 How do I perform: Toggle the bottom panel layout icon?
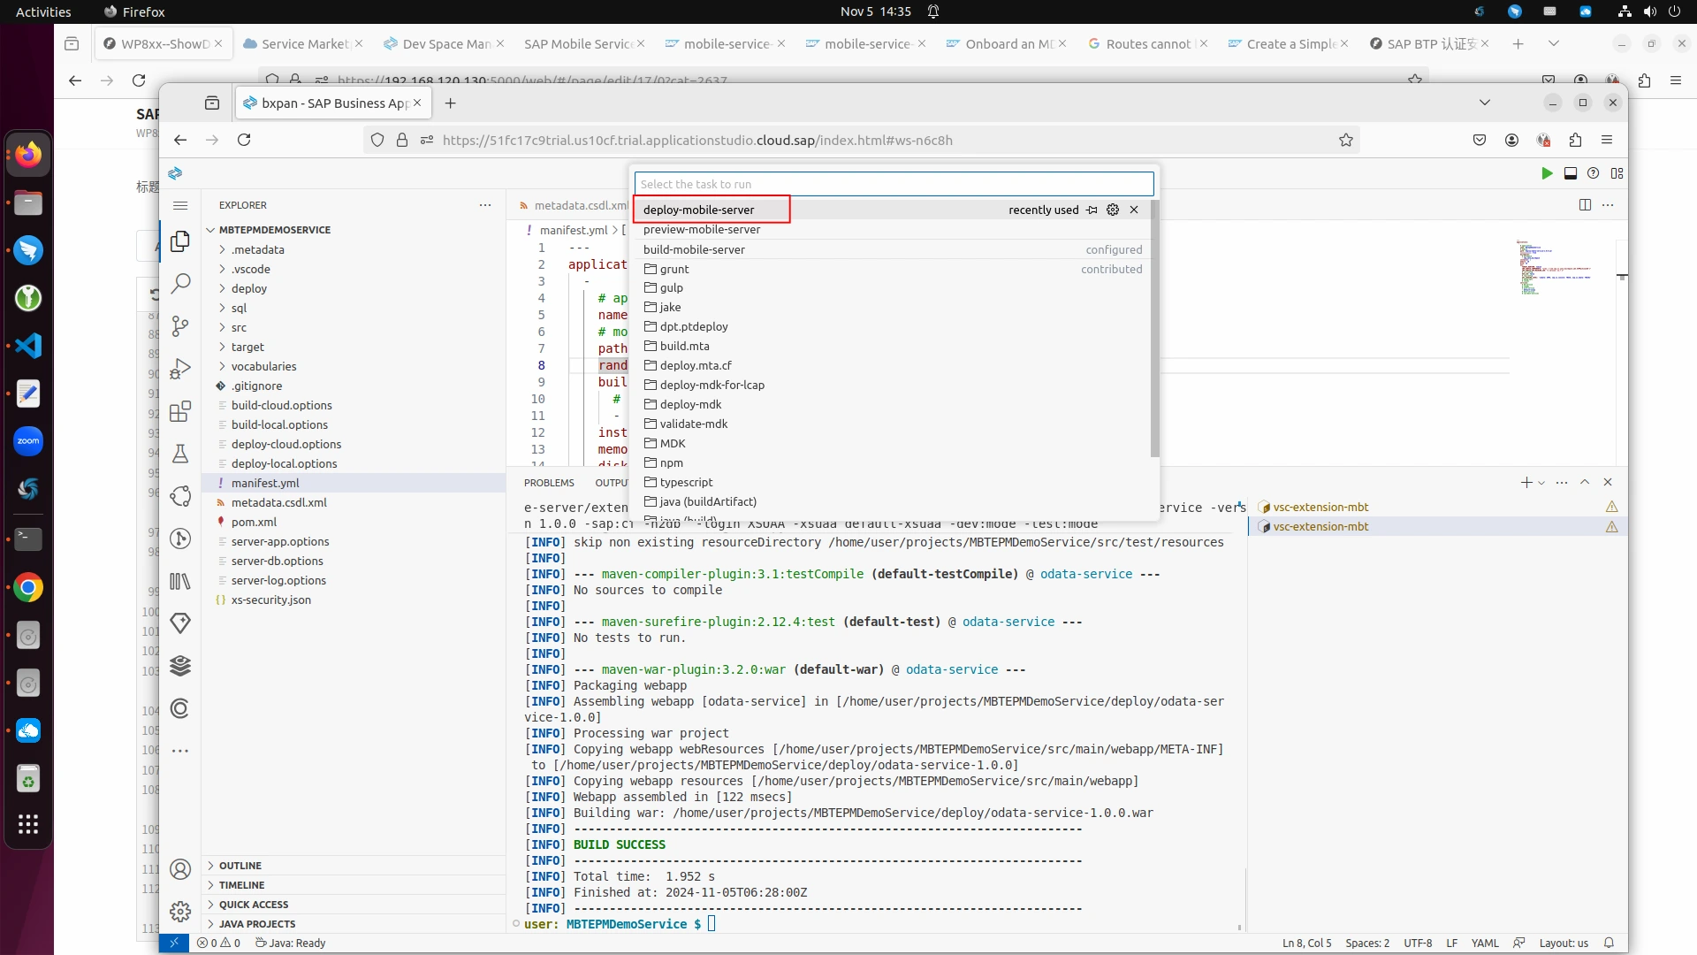pyautogui.click(x=1571, y=173)
